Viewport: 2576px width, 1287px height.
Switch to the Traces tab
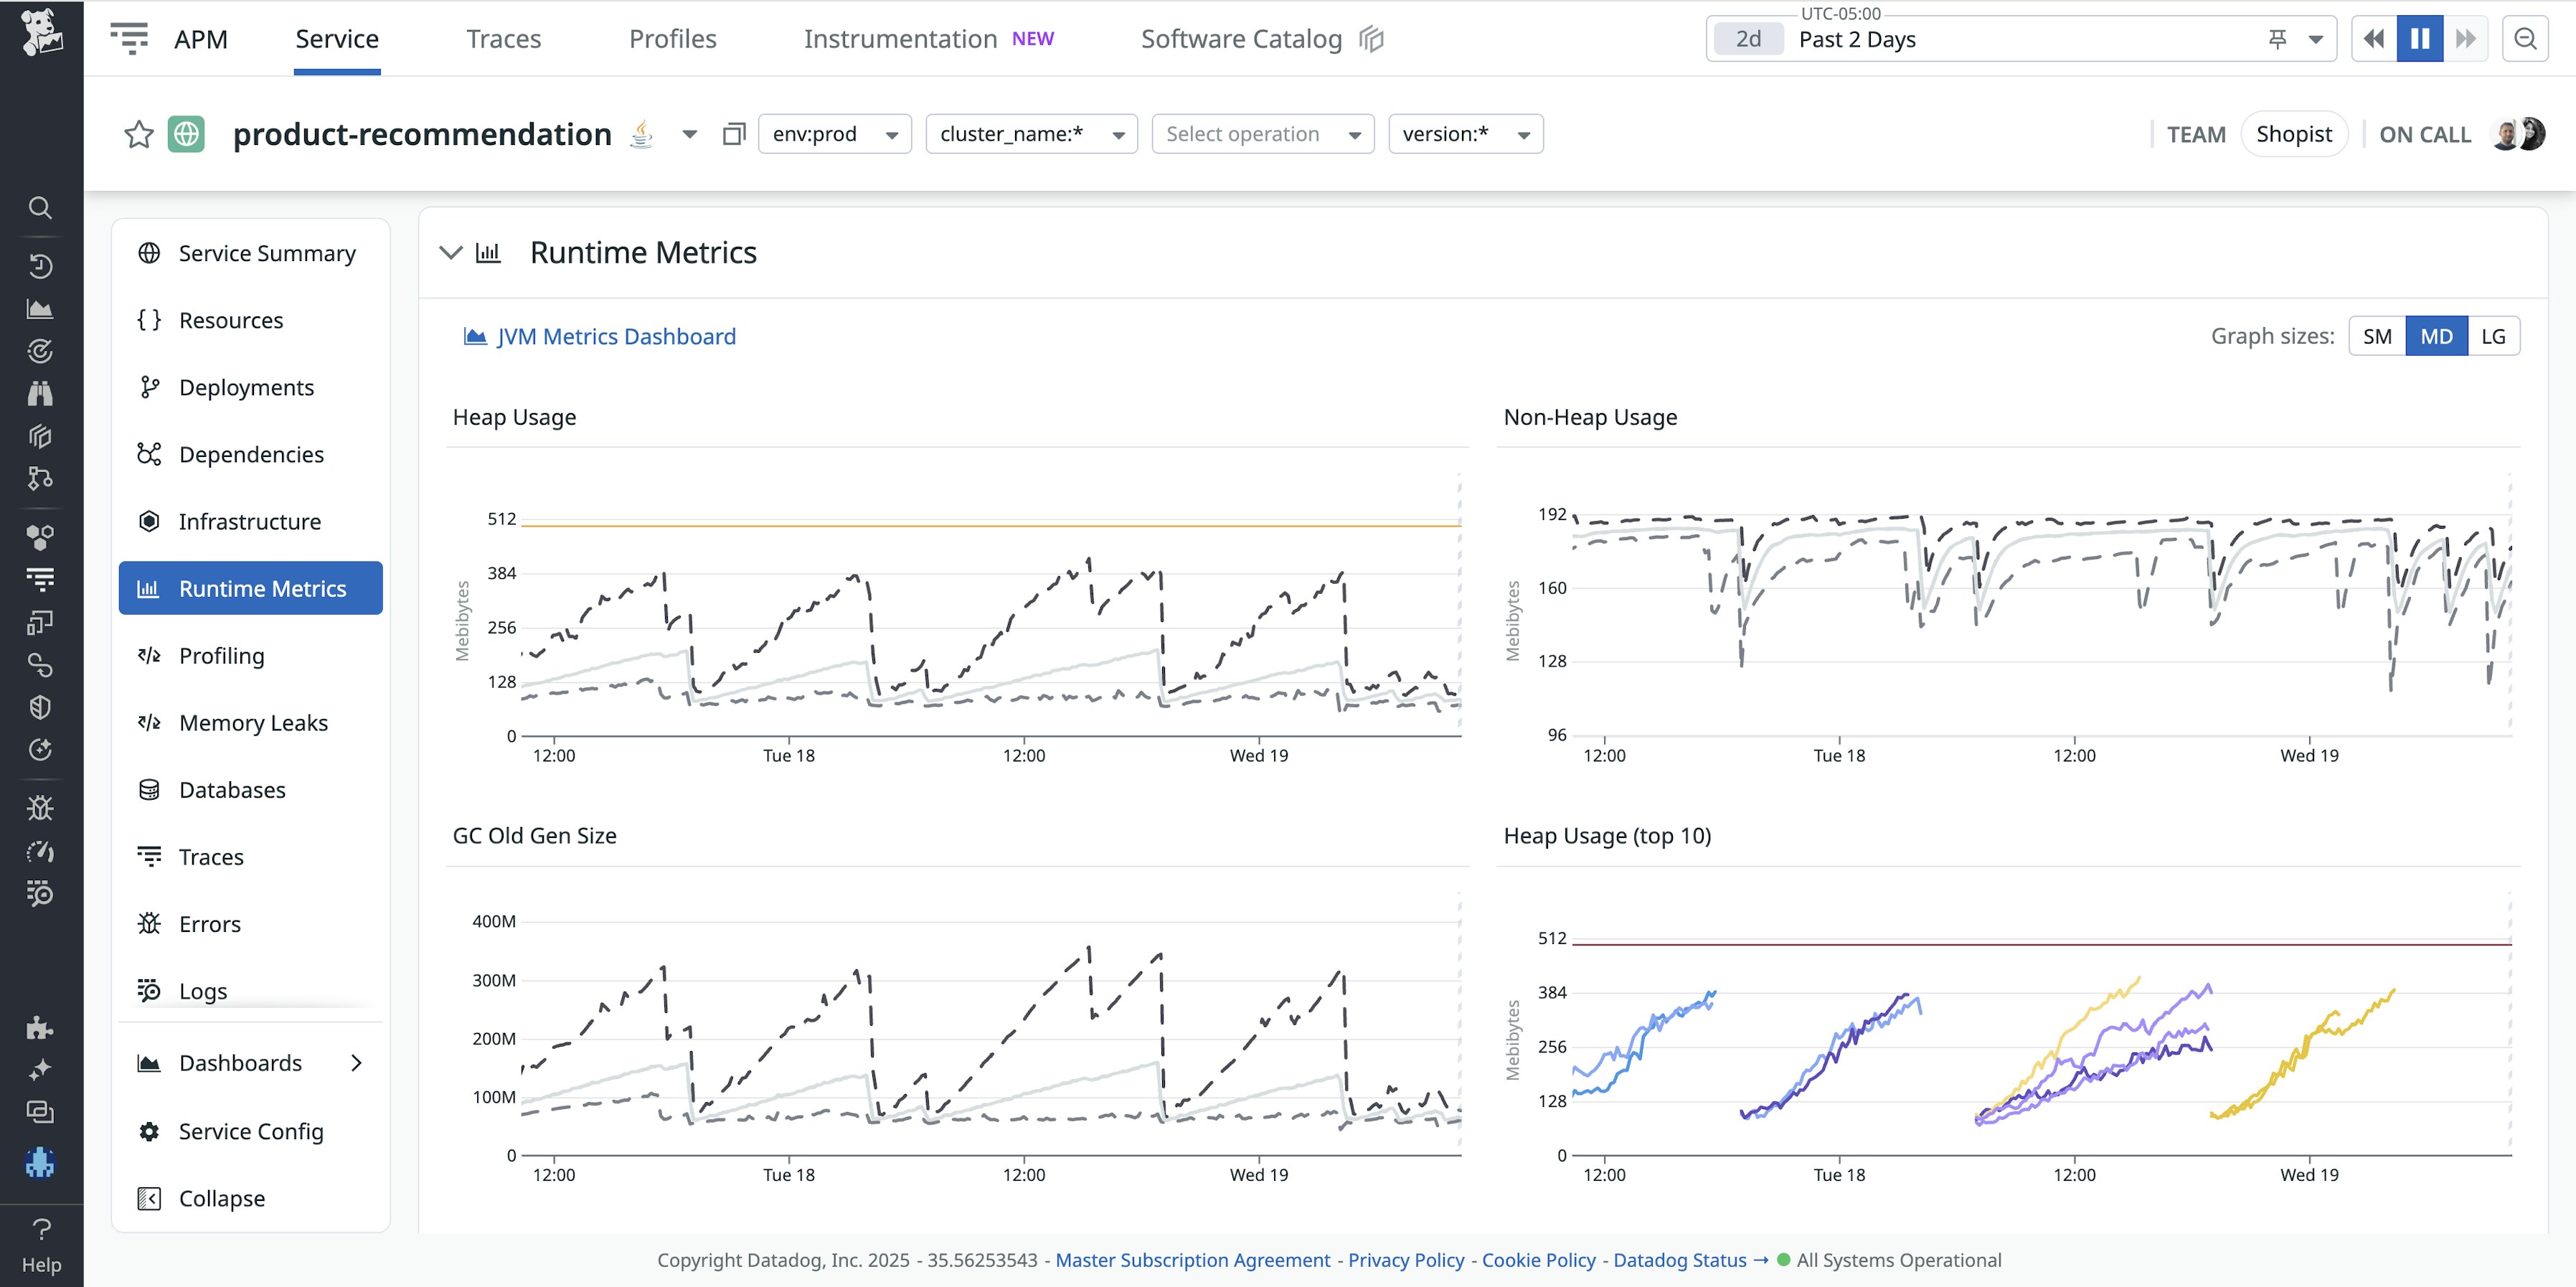[x=504, y=38]
